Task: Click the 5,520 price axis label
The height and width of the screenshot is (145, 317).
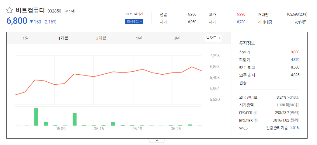Action: [x=215, y=99]
